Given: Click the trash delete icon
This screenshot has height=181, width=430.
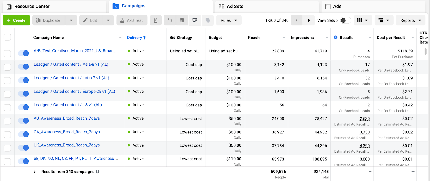Looking at the screenshot, I should pos(182,20).
